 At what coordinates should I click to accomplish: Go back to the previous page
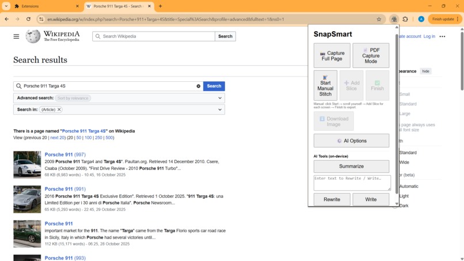(6, 19)
